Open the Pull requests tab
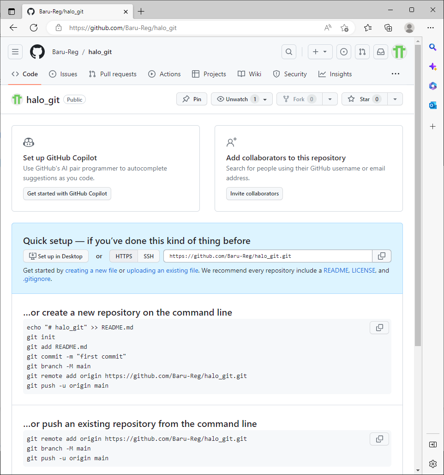 click(x=113, y=74)
